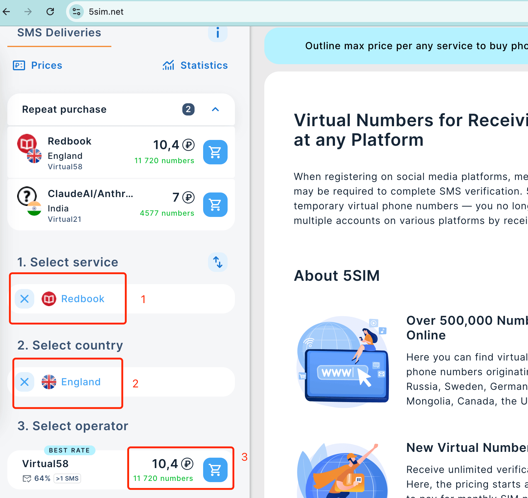Open the SMS Deliveries tab
The image size is (528, 498).
pyautogui.click(x=59, y=33)
